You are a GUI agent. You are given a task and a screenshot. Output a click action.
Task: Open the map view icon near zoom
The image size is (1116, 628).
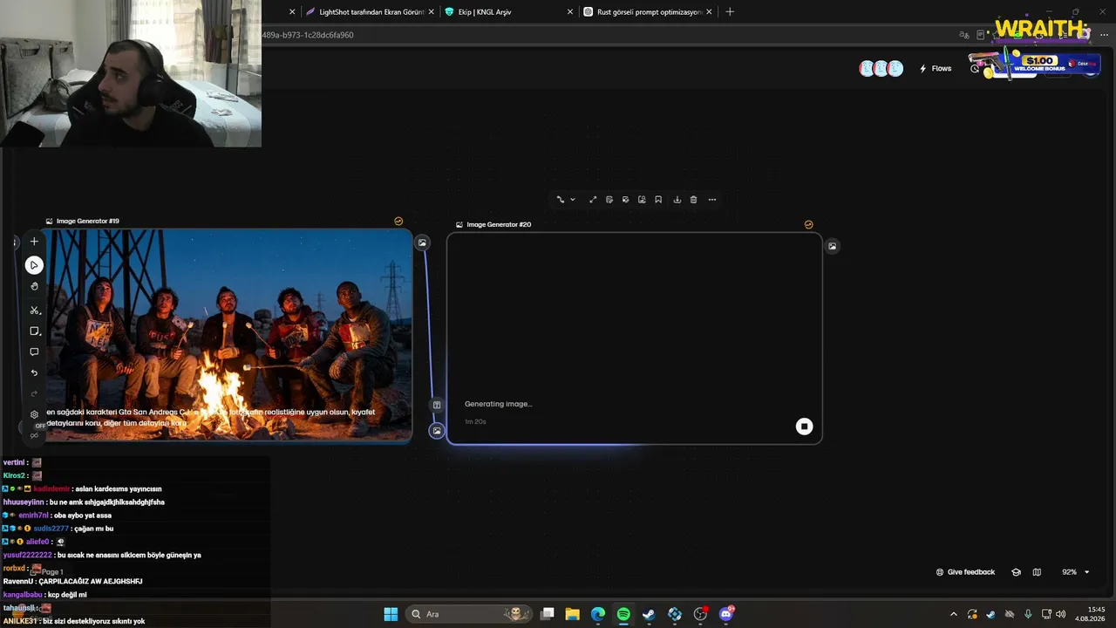(x=1037, y=572)
